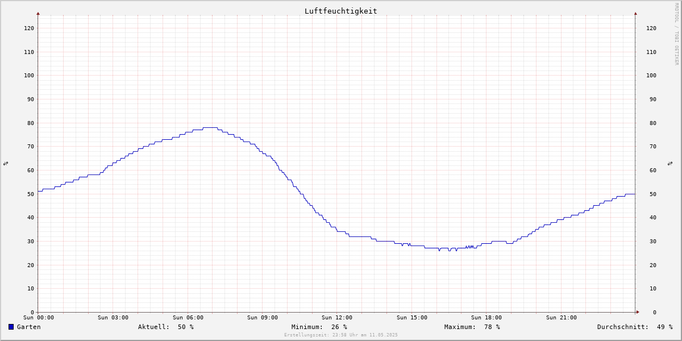Click the Sun 00:00 time axis label

pyautogui.click(x=38, y=318)
